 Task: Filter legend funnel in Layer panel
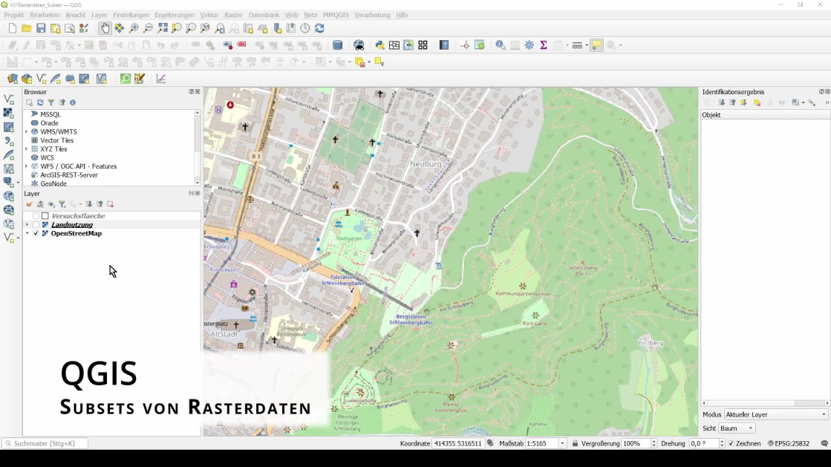click(x=62, y=204)
